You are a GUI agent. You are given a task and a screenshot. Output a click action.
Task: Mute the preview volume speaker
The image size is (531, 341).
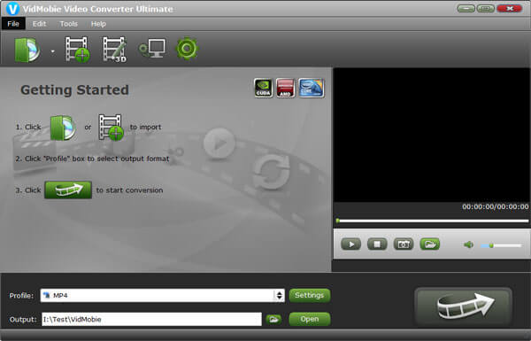coord(469,244)
